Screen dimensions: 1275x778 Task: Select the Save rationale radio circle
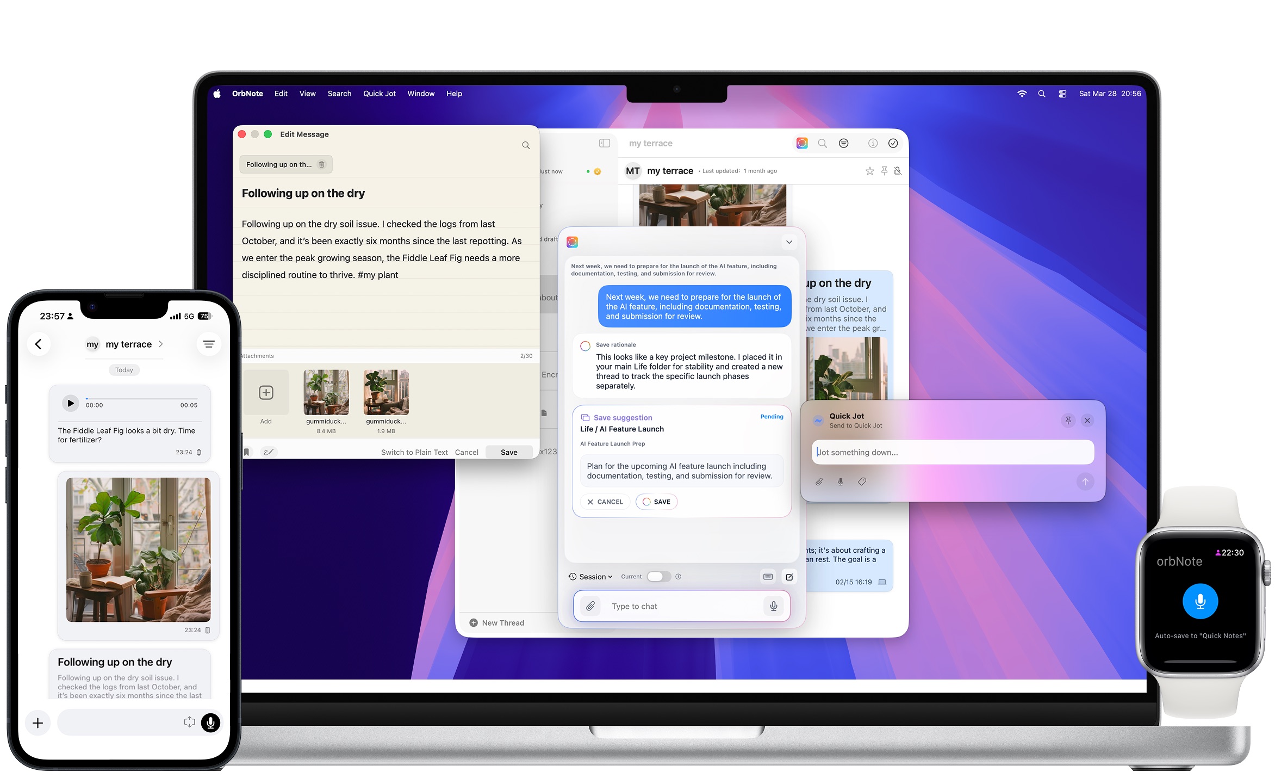pyautogui.click(x=586, y=346)
